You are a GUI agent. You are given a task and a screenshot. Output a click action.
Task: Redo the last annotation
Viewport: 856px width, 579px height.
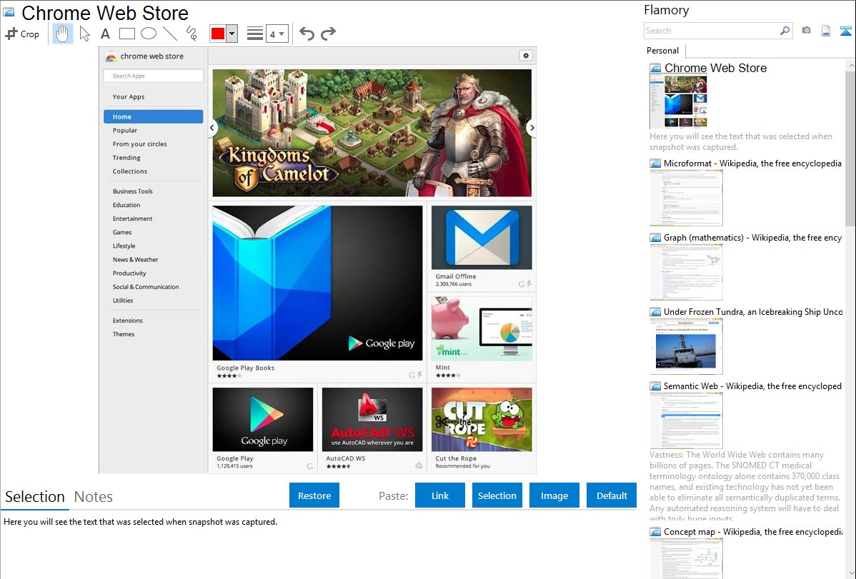(328, 34)
